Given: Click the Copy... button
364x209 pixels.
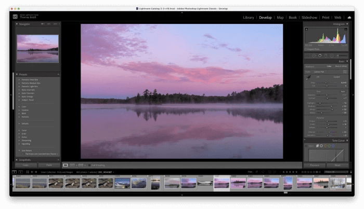Looking at the screenshot, I should click(26, 165).
